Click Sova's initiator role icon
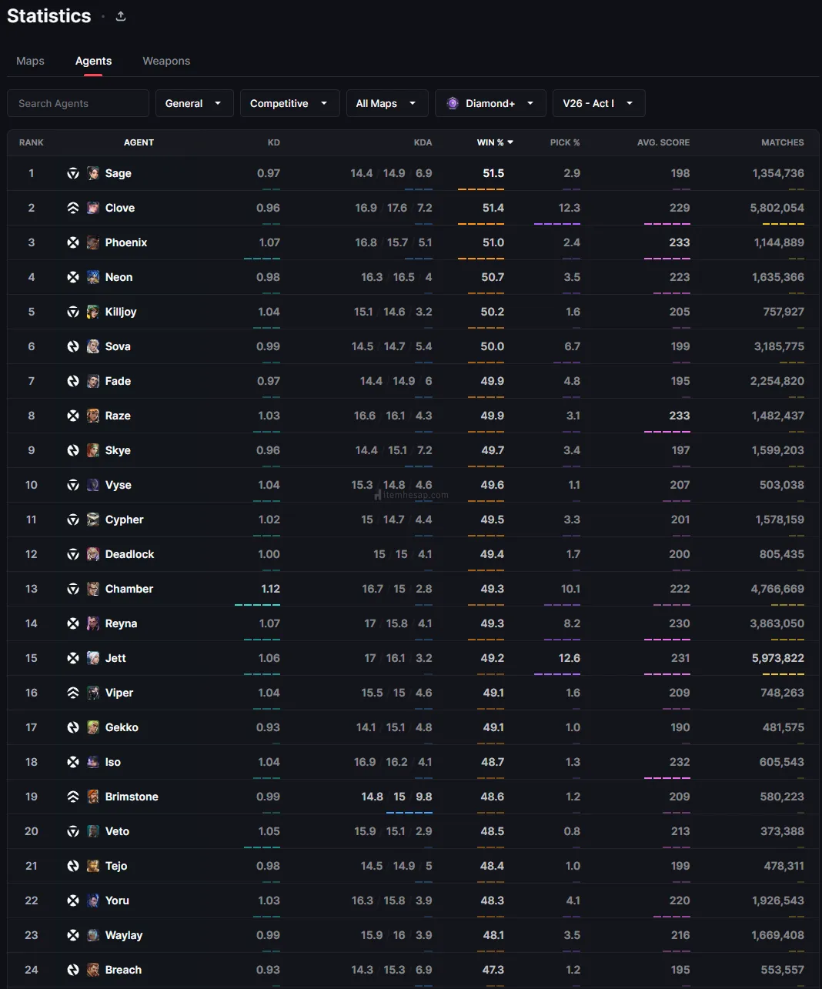The height and width of the screenshot is (989, 822). (73, 346)
